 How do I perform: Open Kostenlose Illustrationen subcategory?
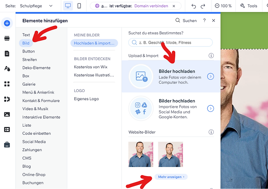94,75
